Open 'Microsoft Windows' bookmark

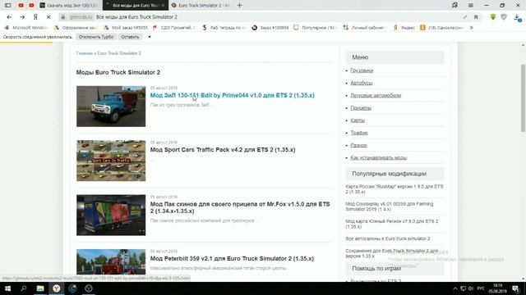click(x=26, y=28)
